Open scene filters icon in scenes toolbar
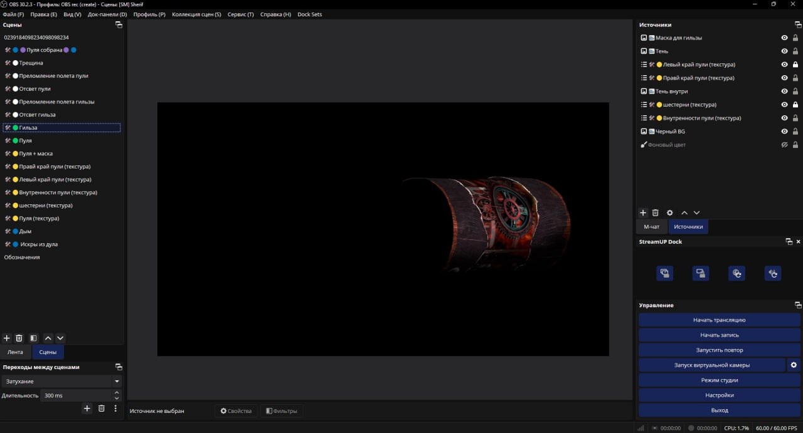Screen dimensions: 803x433 [34, 338]
